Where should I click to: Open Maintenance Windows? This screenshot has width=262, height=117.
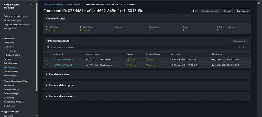point(14,102)
